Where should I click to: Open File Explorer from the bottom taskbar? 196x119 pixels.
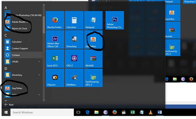96,112
